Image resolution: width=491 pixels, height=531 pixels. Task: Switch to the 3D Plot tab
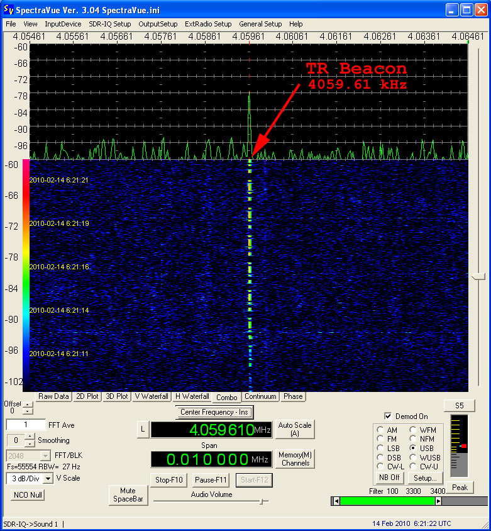click(117, 396)
